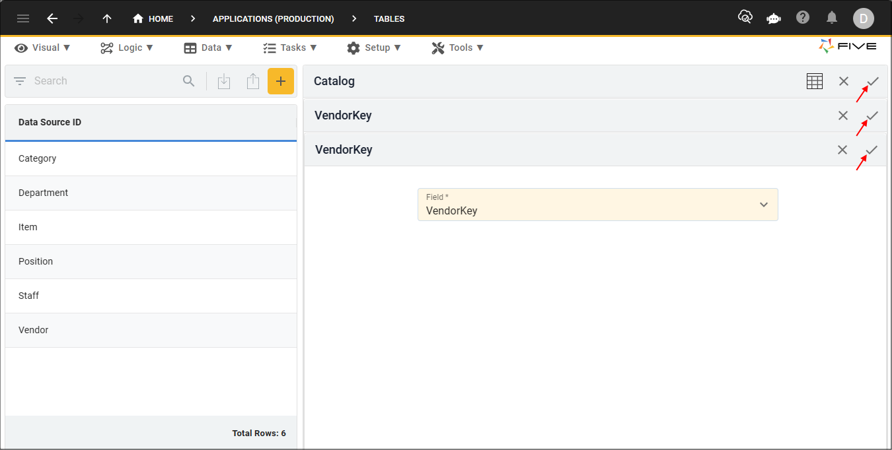The width and height of the screenshot is (892, 450).
Task: Select the Position table row
Action: 151,261
